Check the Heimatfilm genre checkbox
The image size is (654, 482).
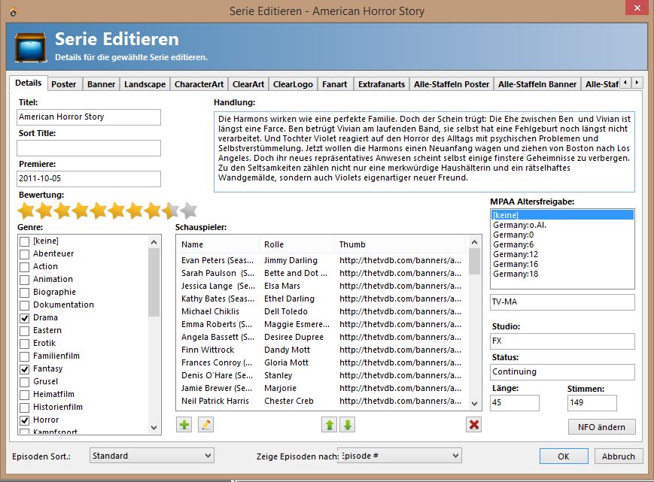(25, 395)
